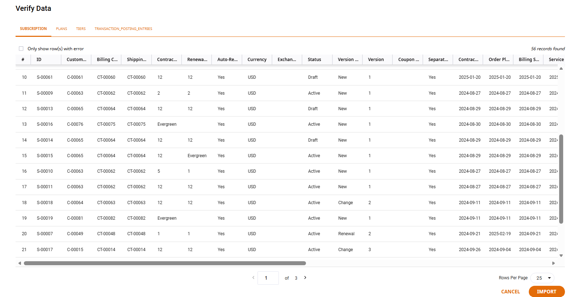This screenshot has height=297, width=574.
Task: Click the 'Custom...' column header
Action: point(76,60)
